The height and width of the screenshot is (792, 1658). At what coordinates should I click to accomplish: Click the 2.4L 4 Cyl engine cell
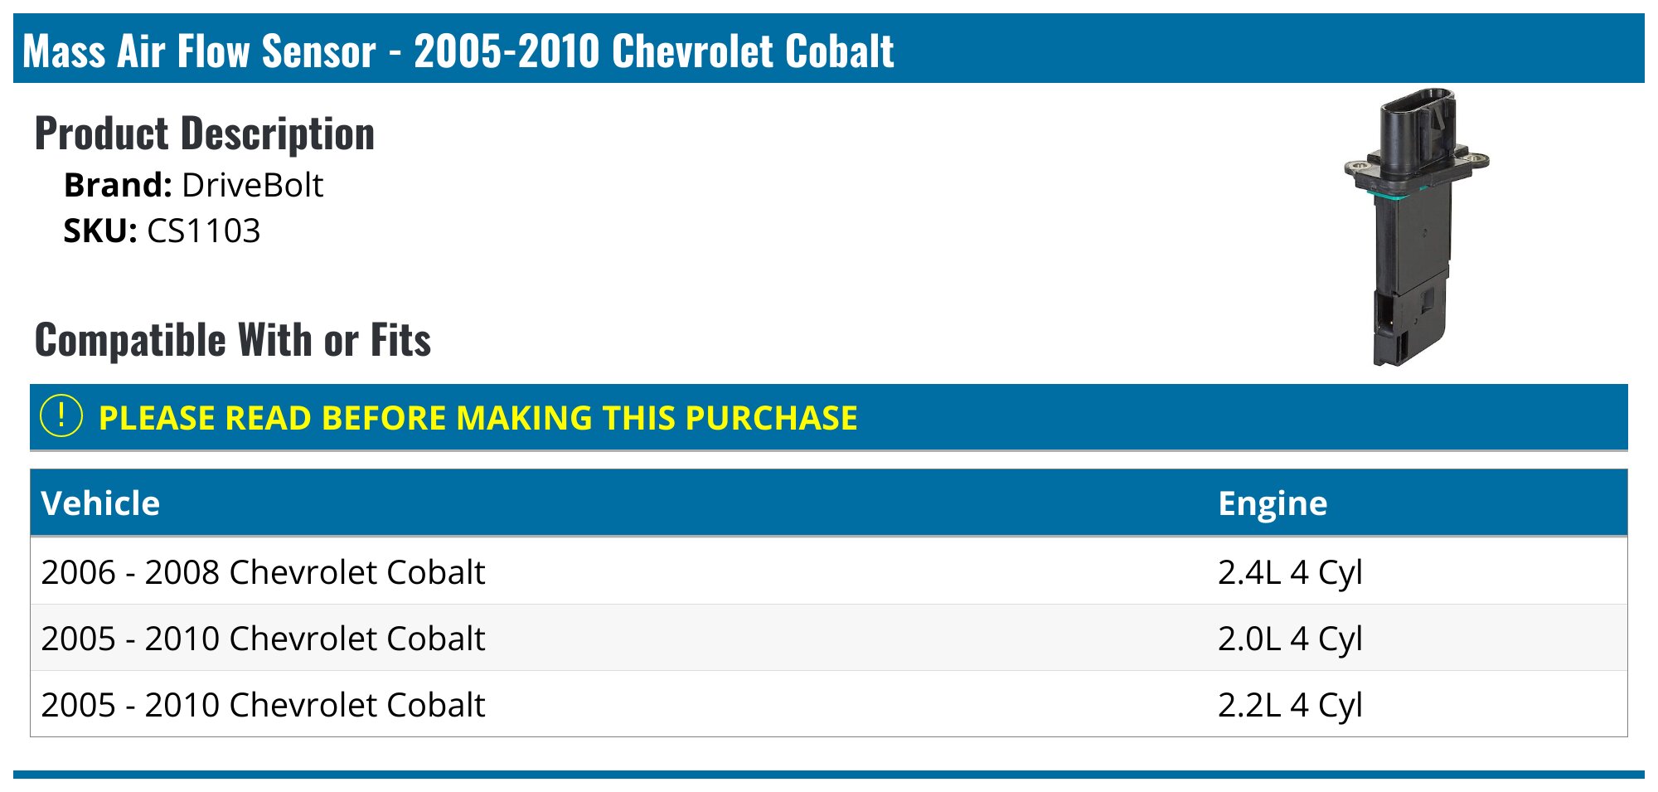click(1290, 572)
